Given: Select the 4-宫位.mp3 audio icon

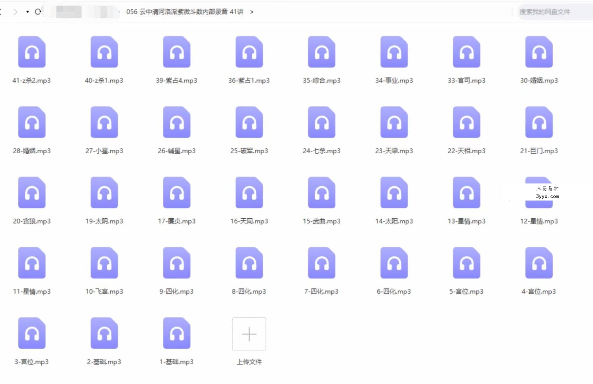Looking at the screenshot, I should coord(539,263).
